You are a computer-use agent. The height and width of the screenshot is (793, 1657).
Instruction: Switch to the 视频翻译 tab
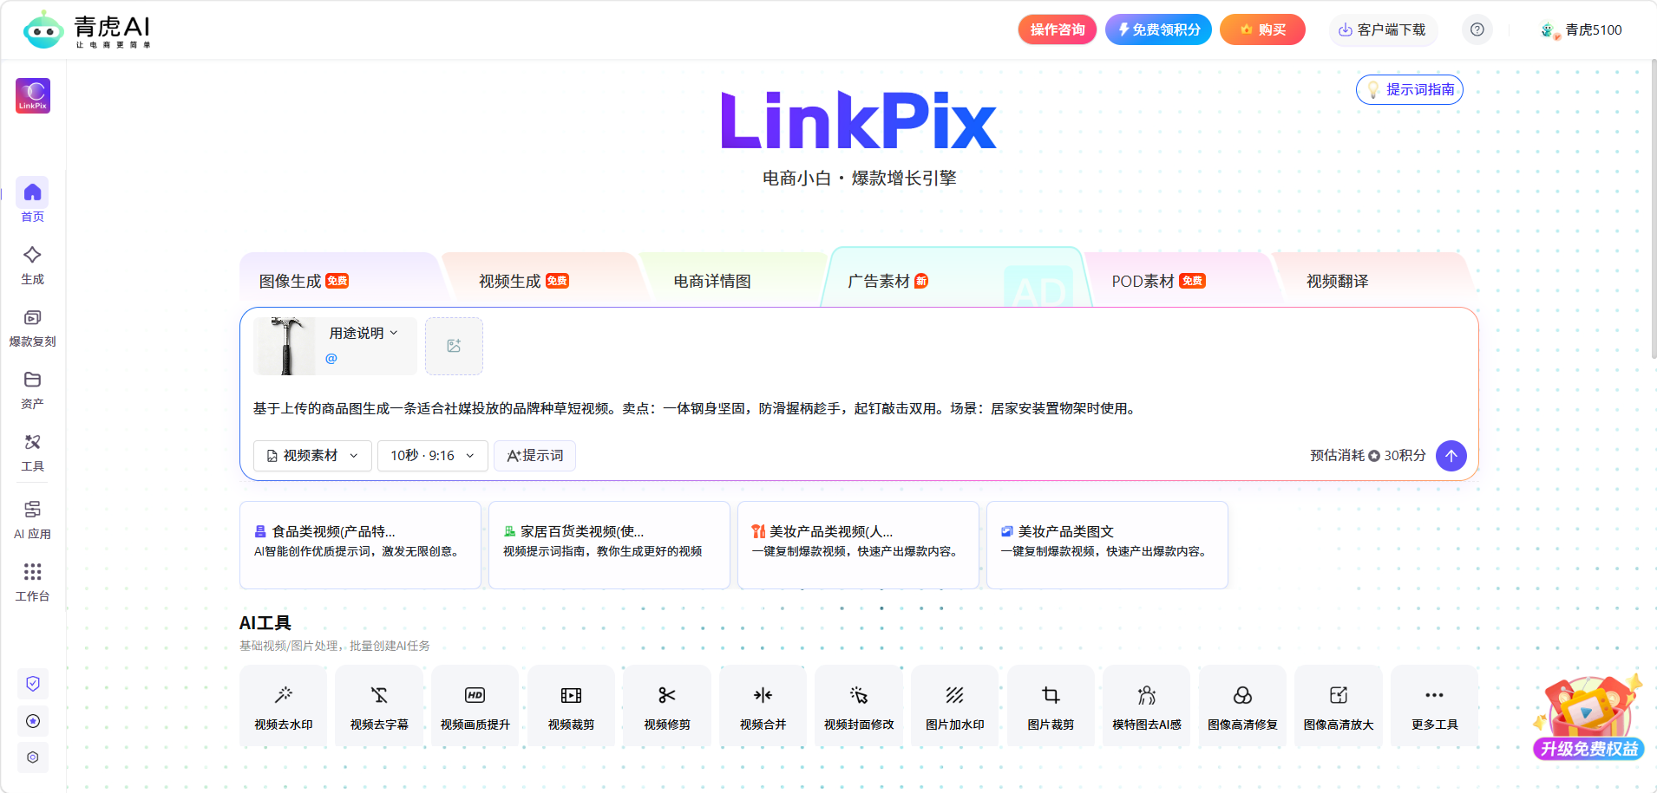(1375, 281)
